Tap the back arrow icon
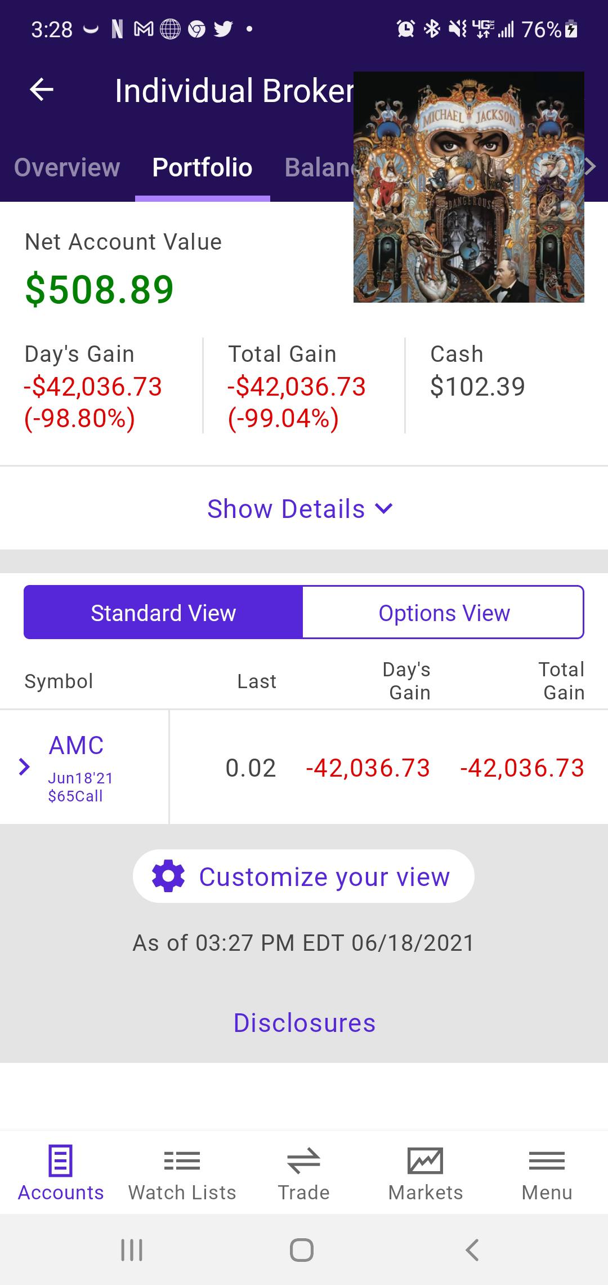The width and height of the screenshot is (608, 1285). point(42,90)
